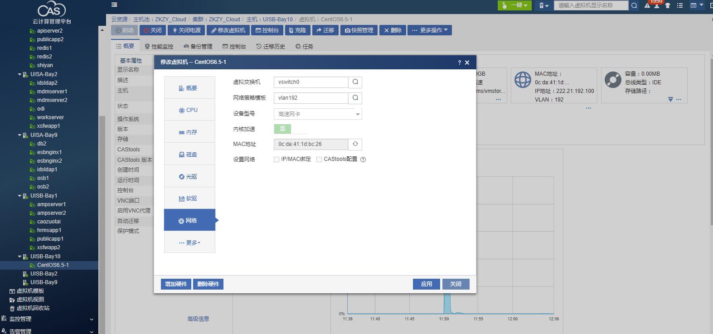Collapse the UISB-Bay10 tree node
This screenshot has height=334, width=713.
(19, 257)
